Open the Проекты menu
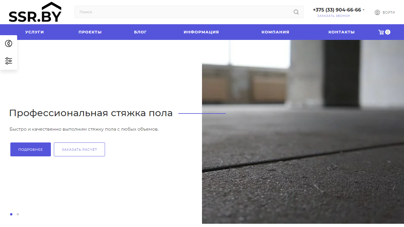 point(90,32)
